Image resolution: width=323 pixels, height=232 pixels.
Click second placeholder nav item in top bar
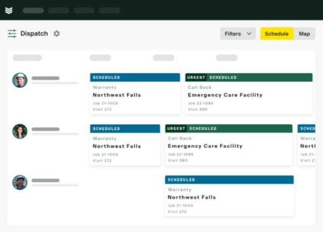[x=59, y=10]
